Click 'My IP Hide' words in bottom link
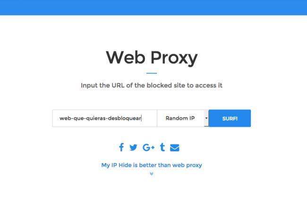 coord(116,165)
